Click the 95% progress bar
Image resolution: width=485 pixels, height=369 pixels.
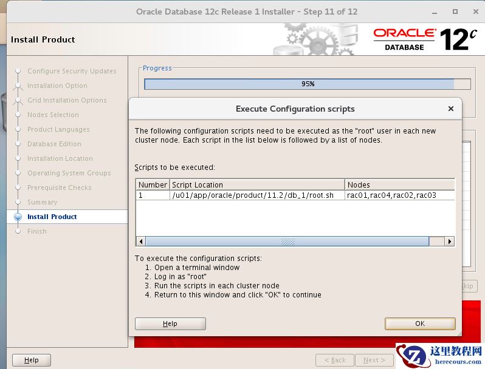coord(308,84)
